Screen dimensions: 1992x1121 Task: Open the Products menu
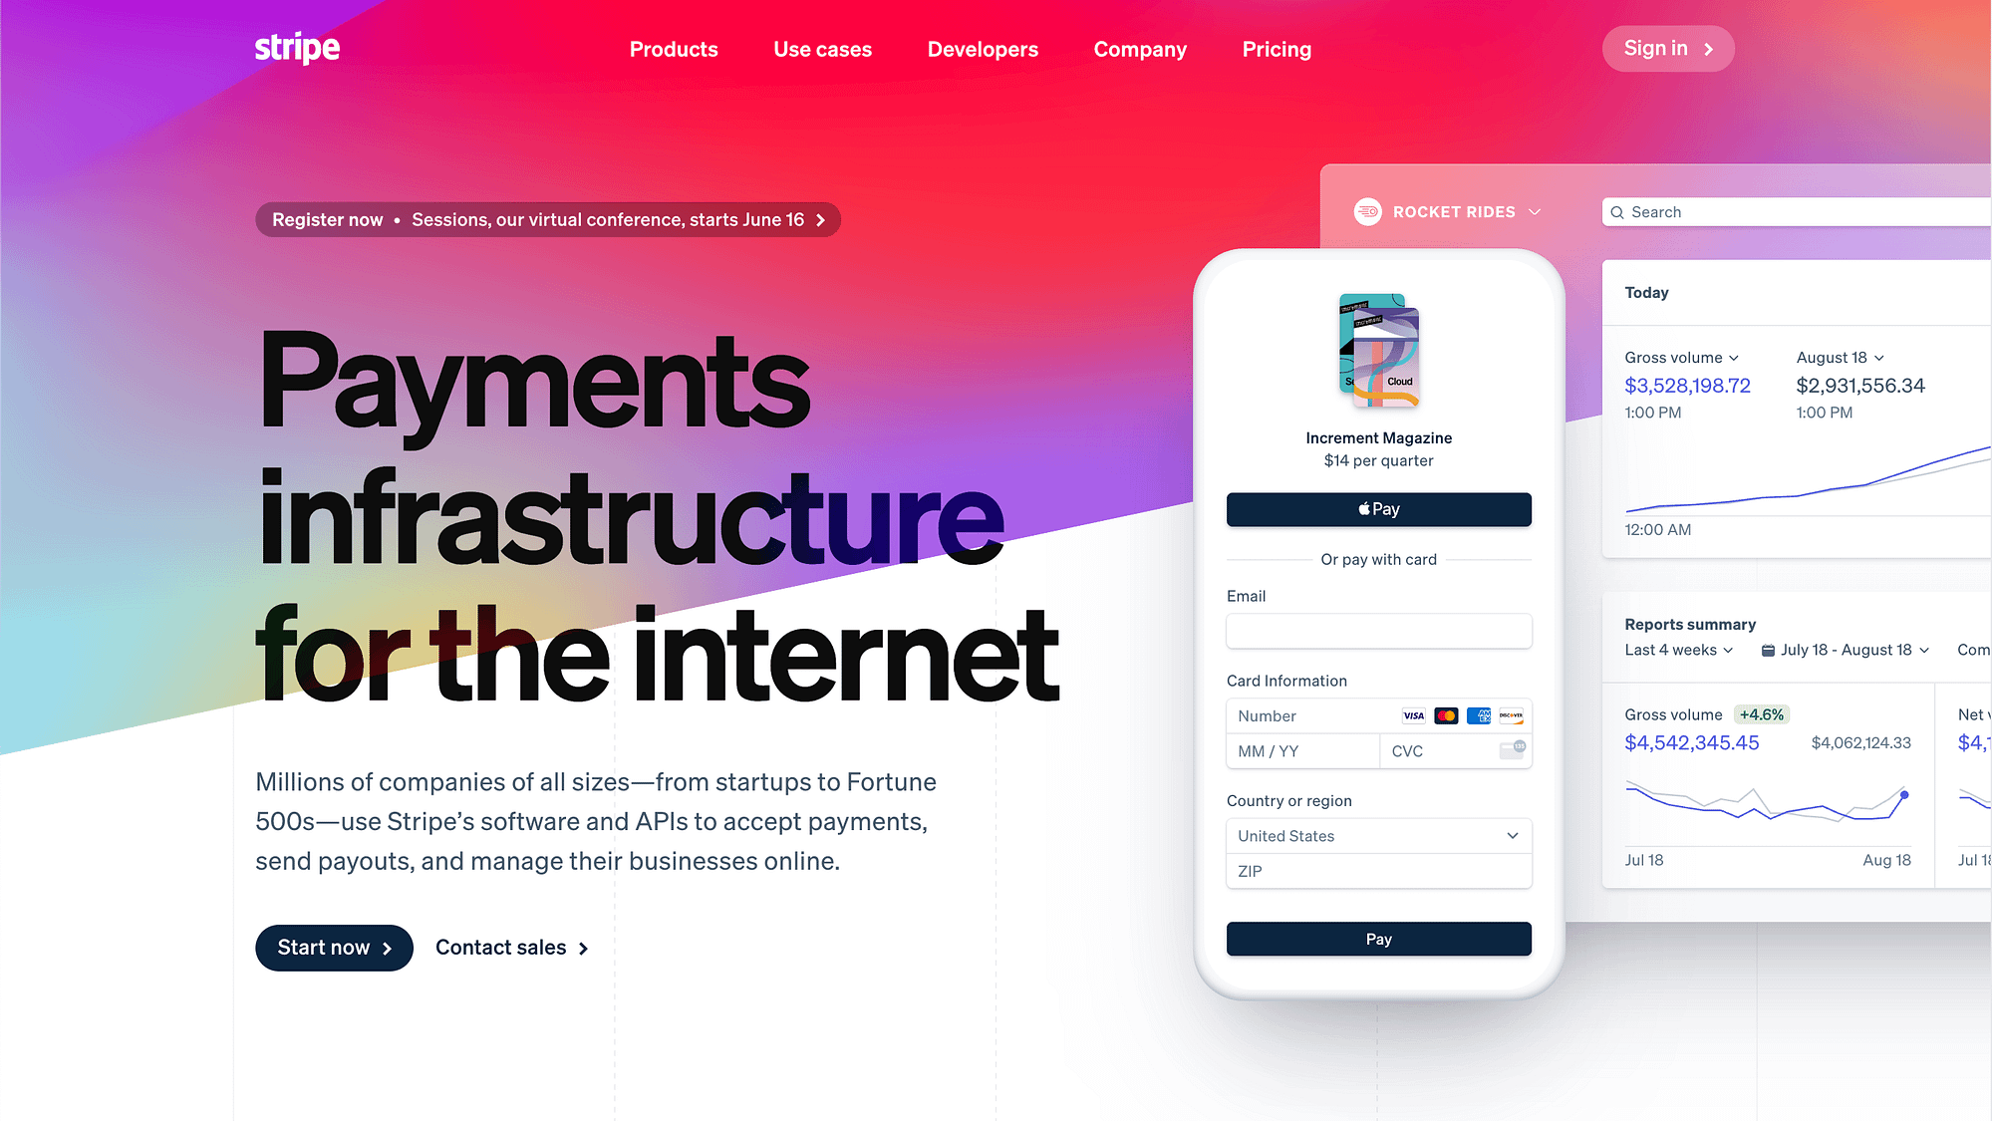point(673,49)
